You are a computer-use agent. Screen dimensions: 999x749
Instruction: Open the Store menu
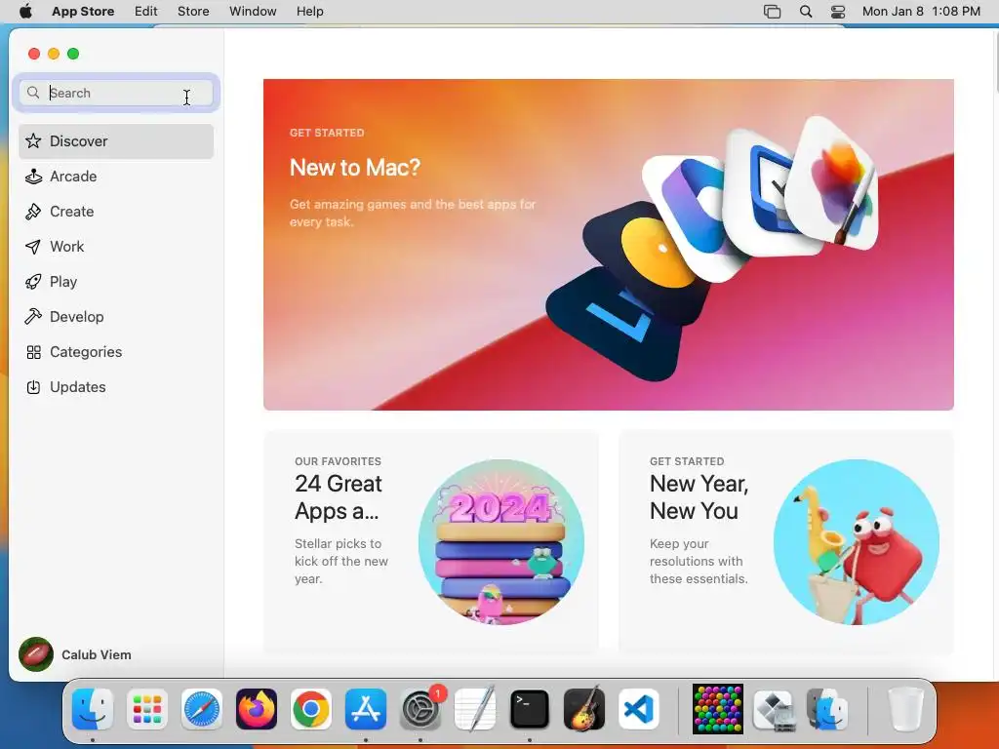(x=193, y=12)
